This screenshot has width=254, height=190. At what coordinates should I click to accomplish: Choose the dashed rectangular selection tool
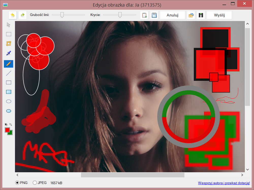(9, 34)
